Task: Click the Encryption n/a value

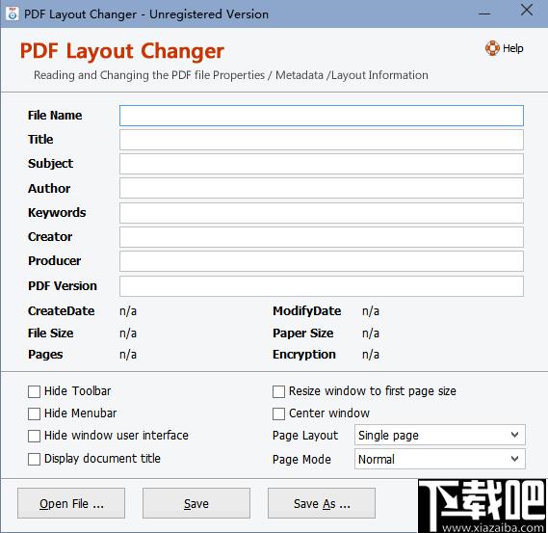Action: coord(371,355)
